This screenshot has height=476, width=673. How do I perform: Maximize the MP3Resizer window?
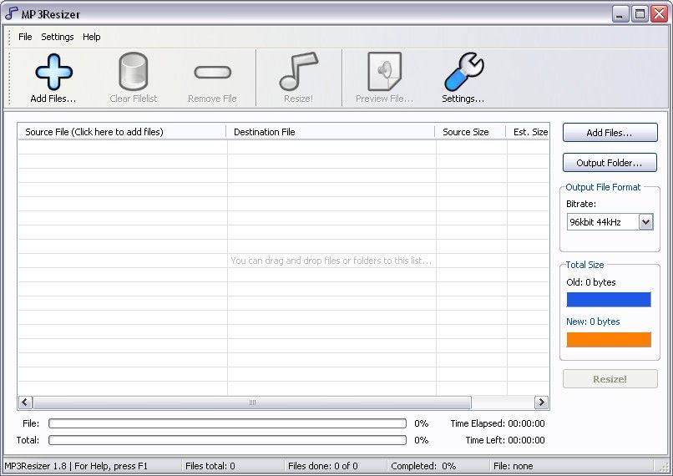pos(640,14)
